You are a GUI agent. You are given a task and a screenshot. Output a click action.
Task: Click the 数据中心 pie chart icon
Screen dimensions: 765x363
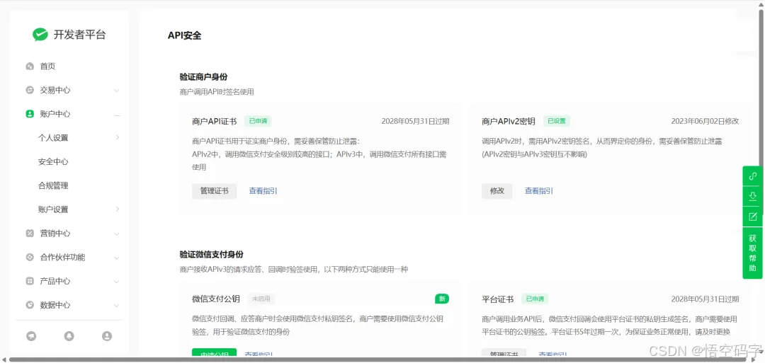click(30, 305)
